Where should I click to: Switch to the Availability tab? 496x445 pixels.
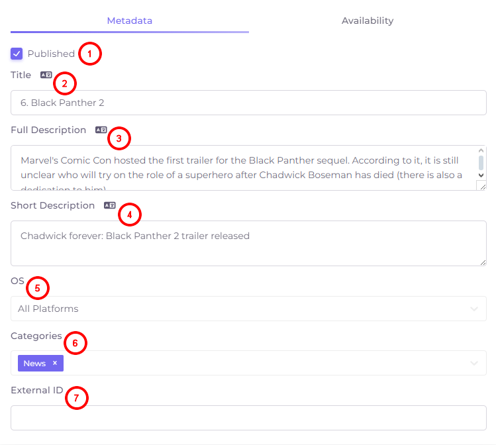click(368, 21)
